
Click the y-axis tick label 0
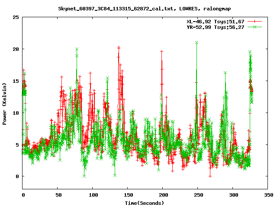pos(17,176)
